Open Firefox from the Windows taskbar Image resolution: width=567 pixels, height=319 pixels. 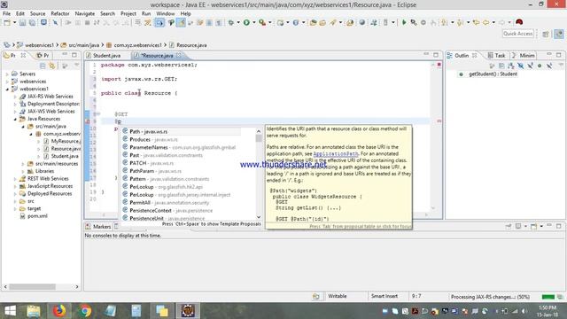(x=59, y=311)
